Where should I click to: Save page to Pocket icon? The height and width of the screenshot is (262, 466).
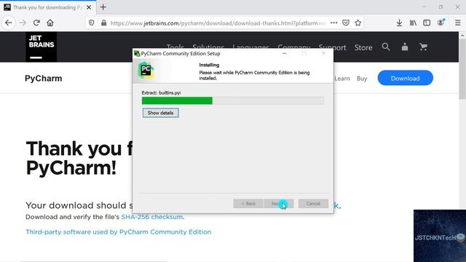tap(346, 23)
